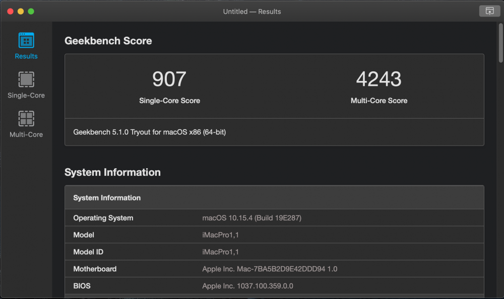Click the Multi-Core Score label
504x299 pixels.
click(x=379, y=101)
